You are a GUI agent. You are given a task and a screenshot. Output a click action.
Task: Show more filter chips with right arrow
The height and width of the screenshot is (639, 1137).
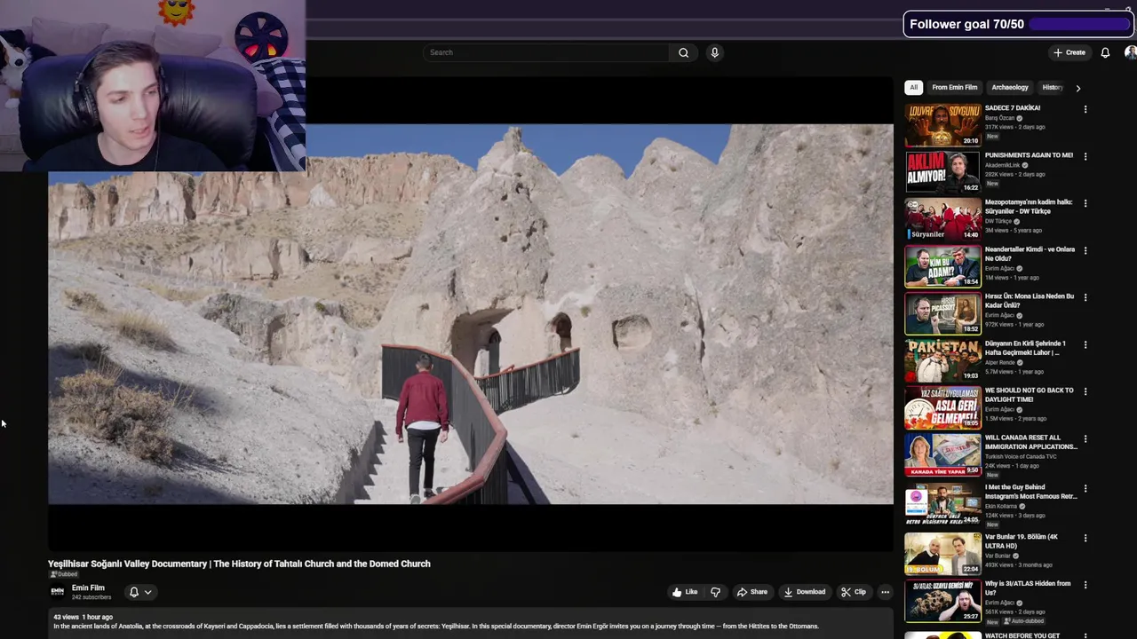(x=1077, y=88)
